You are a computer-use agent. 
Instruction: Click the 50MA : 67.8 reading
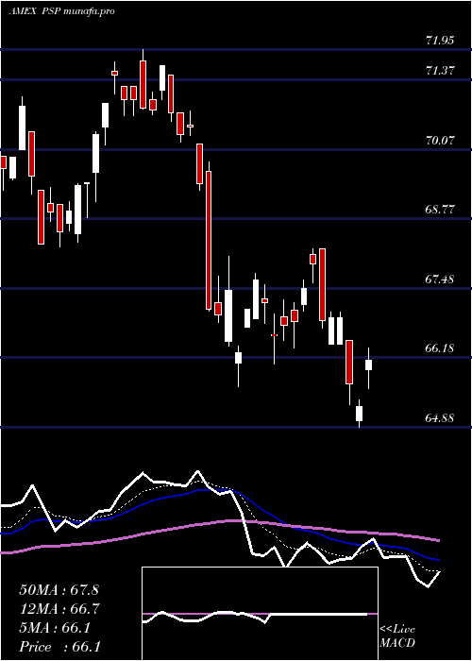tap(59, 590)
